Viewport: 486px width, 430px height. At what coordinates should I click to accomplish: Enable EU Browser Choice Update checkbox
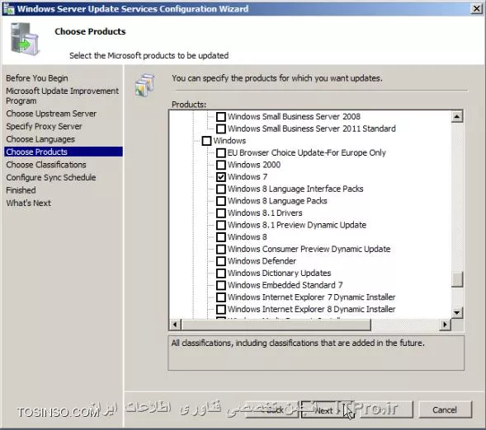pos(221,153)
